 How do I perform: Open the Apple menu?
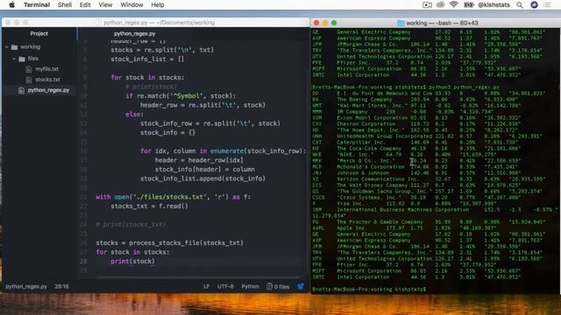click(x=11, y=4)
